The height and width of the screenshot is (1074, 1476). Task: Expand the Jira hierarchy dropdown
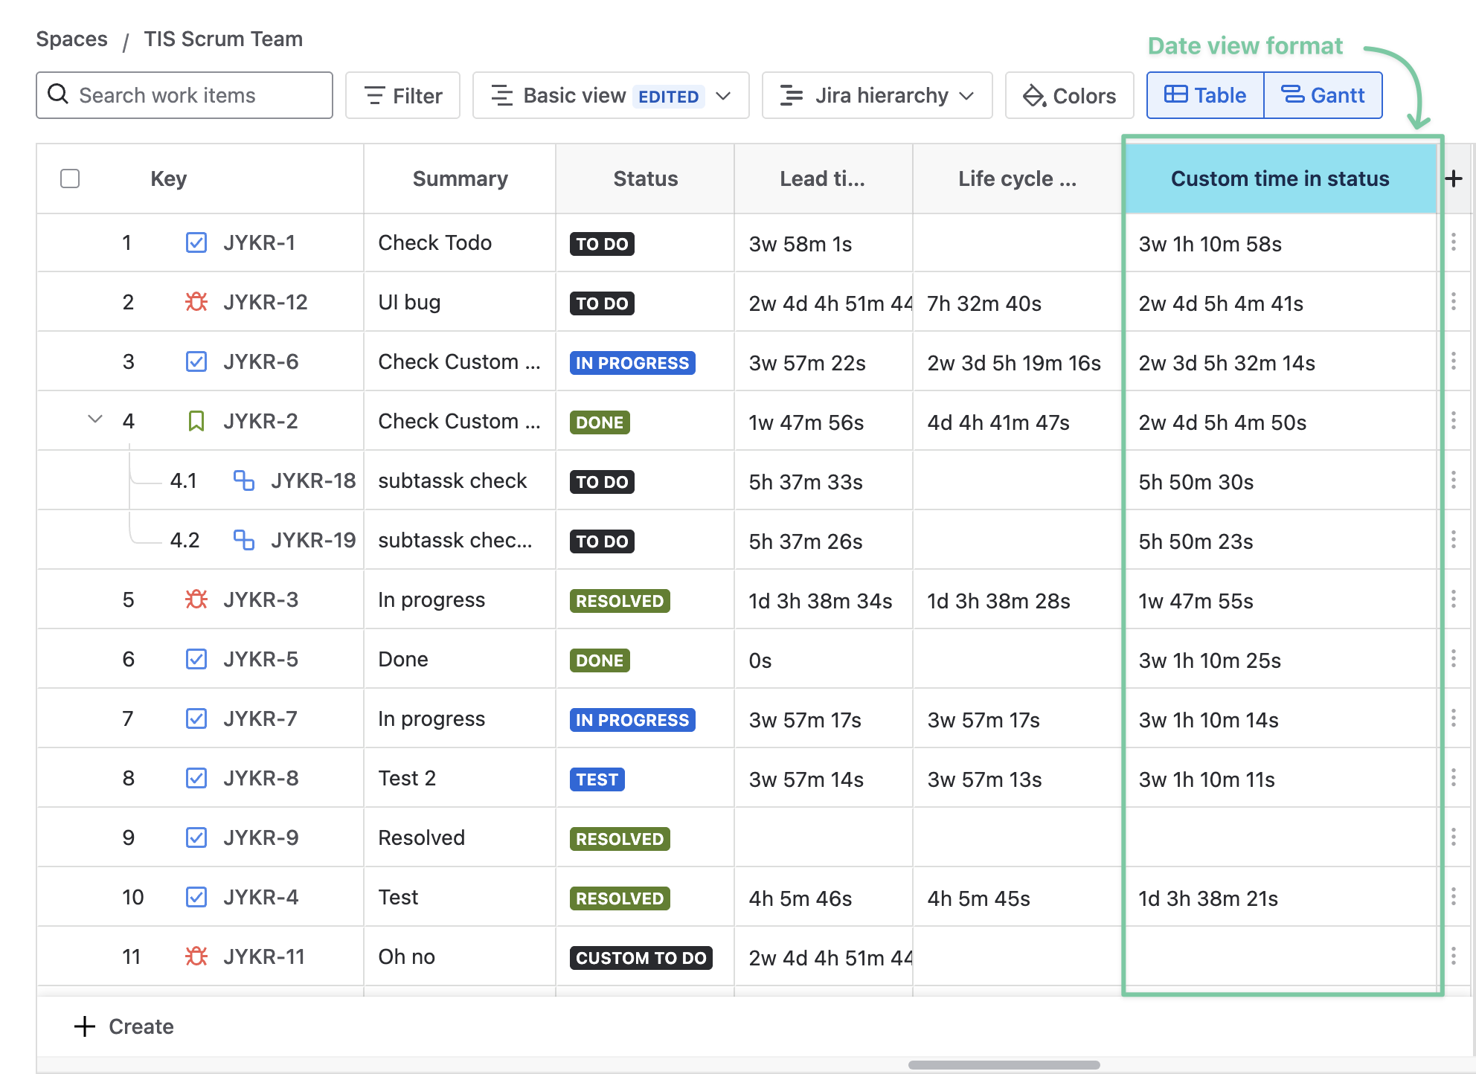click(876, 95)
